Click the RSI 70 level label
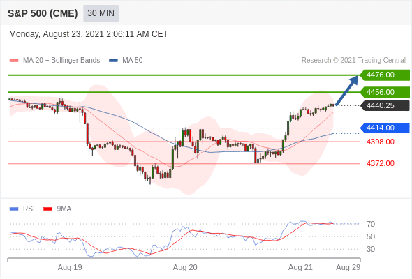412x279 pixels. pos(371,224)
